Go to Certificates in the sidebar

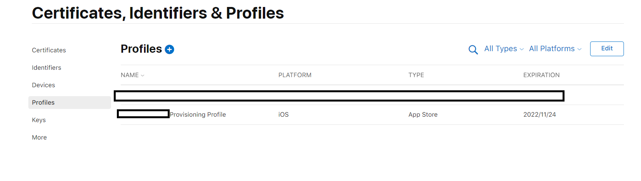(49, 50)
